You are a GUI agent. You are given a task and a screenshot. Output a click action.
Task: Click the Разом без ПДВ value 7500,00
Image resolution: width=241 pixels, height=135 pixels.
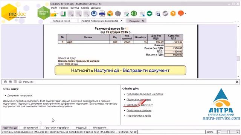pyautogui.click(x=174, y=48)
